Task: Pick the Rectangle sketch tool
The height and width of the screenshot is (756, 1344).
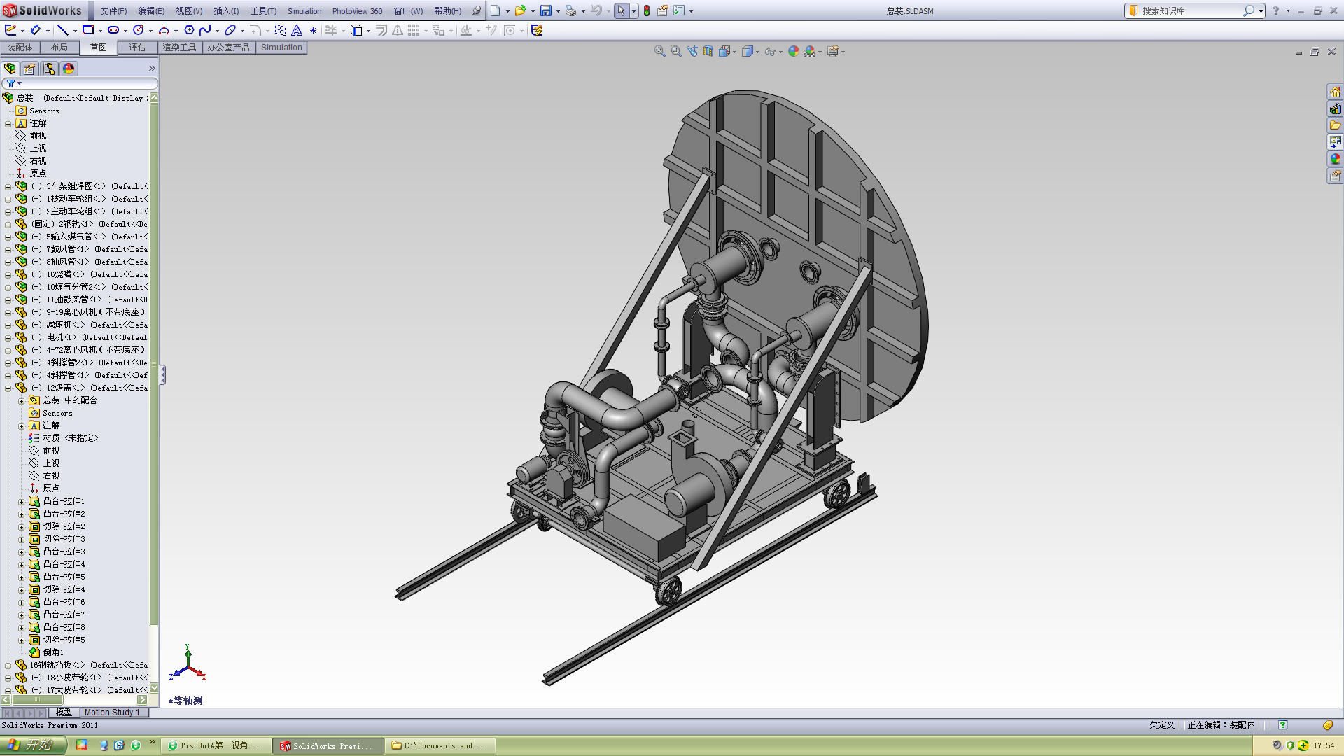Action: click(88, 30)
